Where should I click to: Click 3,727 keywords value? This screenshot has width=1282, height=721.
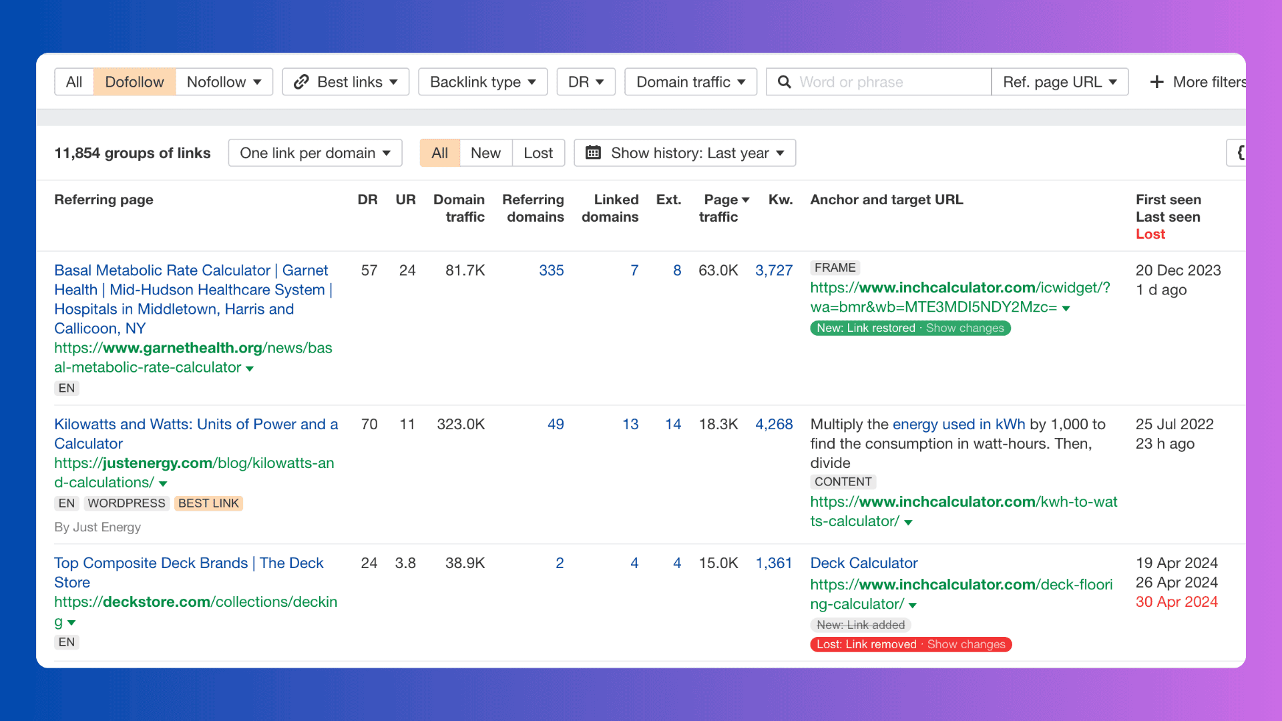[774, 270]
